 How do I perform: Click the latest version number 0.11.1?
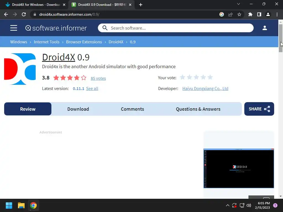tap(78, 89)
